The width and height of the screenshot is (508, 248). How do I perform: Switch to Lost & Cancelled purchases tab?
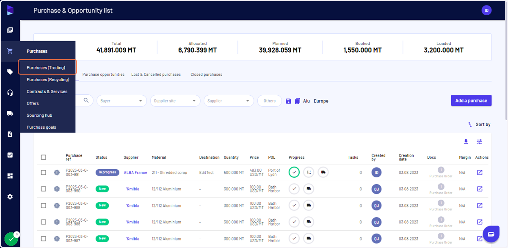156,74
